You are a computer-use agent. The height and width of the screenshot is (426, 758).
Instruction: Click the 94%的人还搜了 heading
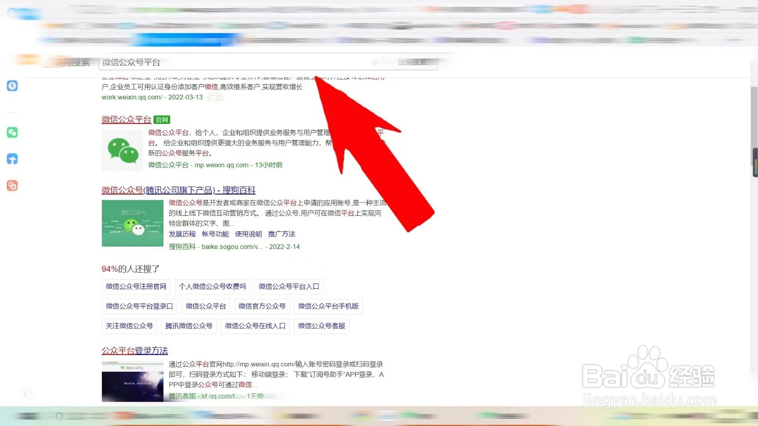(x=131, y=269)
